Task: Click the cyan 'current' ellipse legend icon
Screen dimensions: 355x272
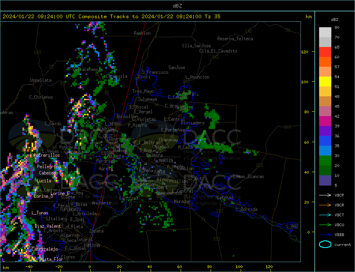Action: tap(325, 244)
